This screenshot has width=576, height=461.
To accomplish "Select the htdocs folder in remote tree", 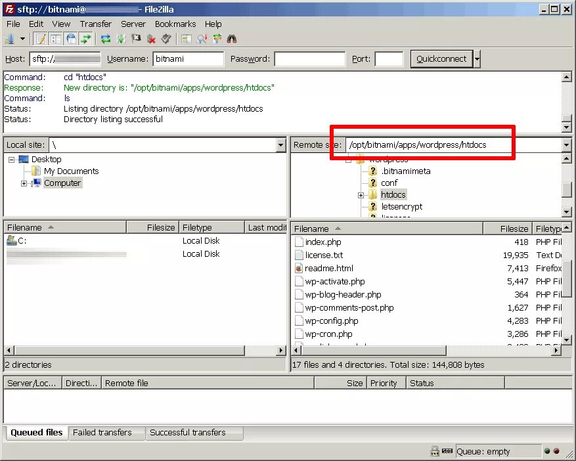I will coord(393,194).
